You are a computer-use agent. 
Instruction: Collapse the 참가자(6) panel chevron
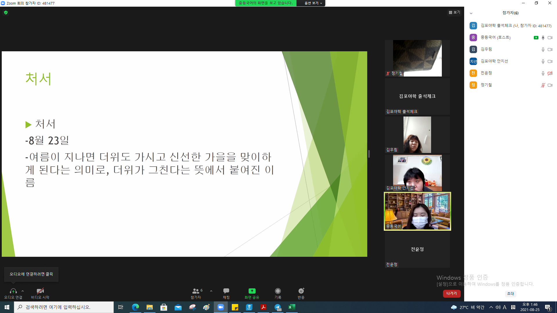pyautogui.click(x=471, y=13)
